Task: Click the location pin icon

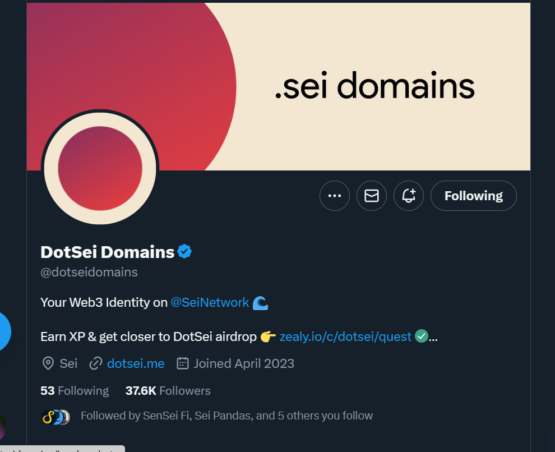Action: pos(48,363)
